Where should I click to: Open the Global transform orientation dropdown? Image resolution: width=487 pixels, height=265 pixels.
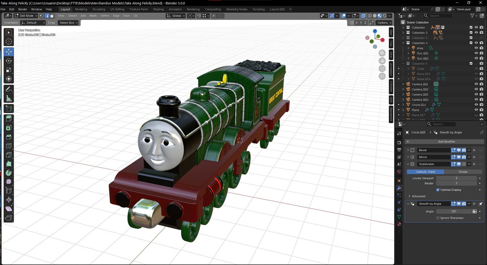tap(176, 16)
